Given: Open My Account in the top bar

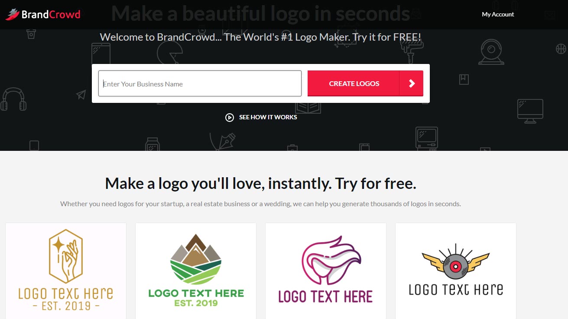Looking at the screenshot, I should click(498, 14).
